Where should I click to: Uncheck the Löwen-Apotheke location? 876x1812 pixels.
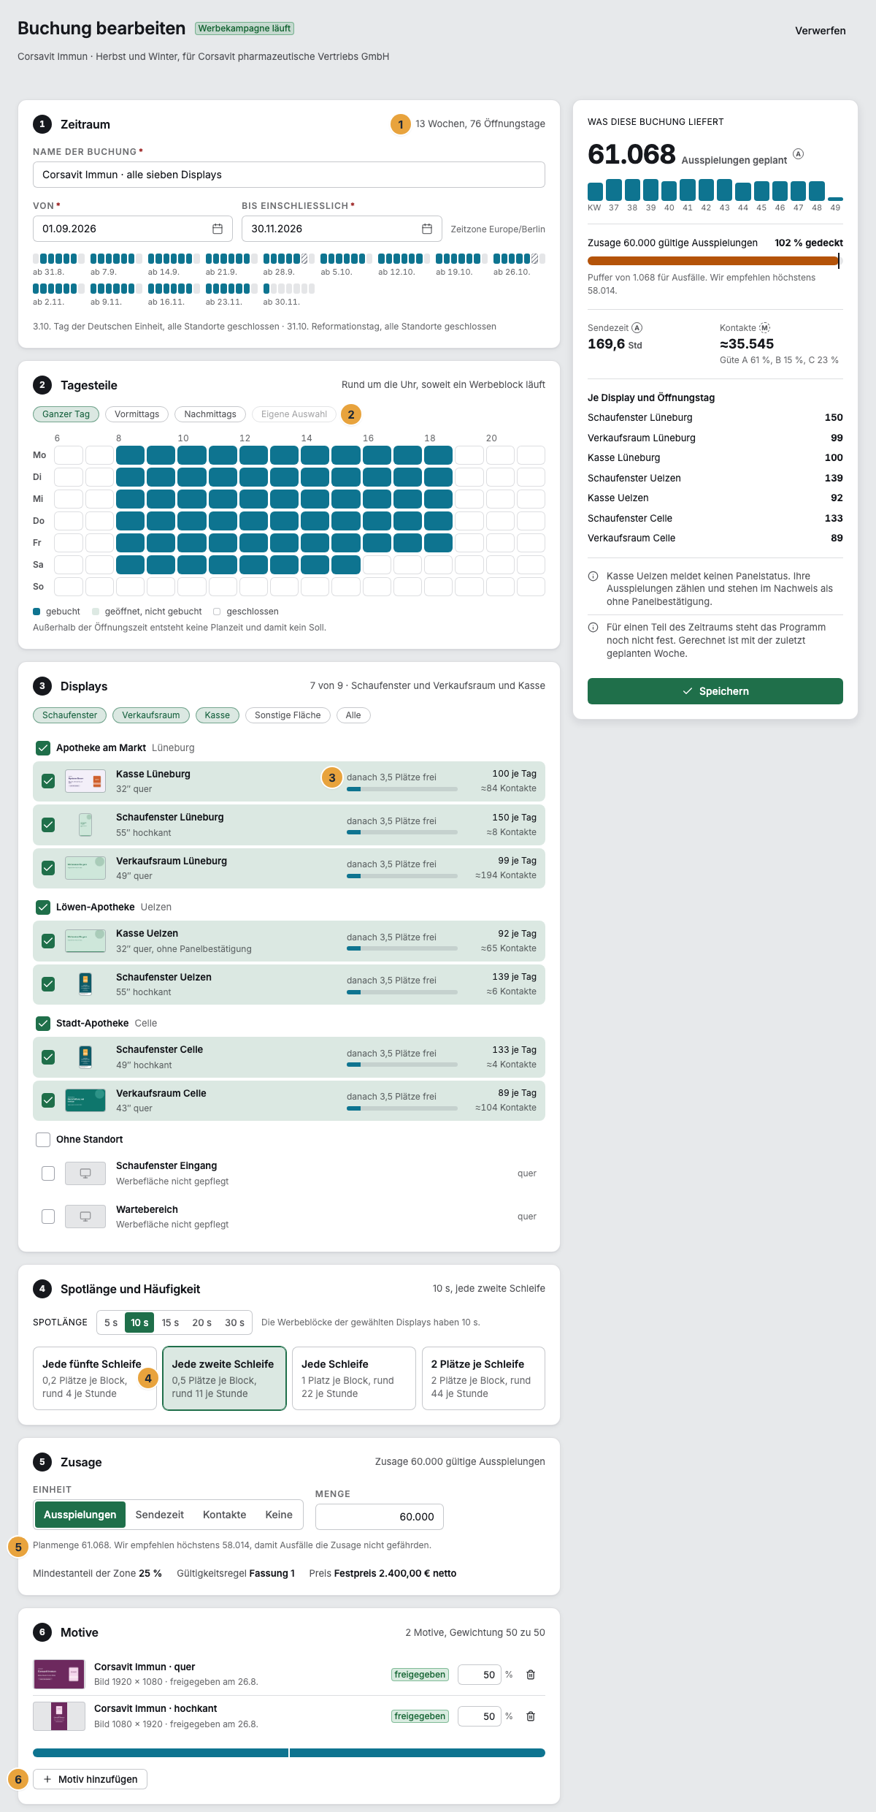pos(43,907)
